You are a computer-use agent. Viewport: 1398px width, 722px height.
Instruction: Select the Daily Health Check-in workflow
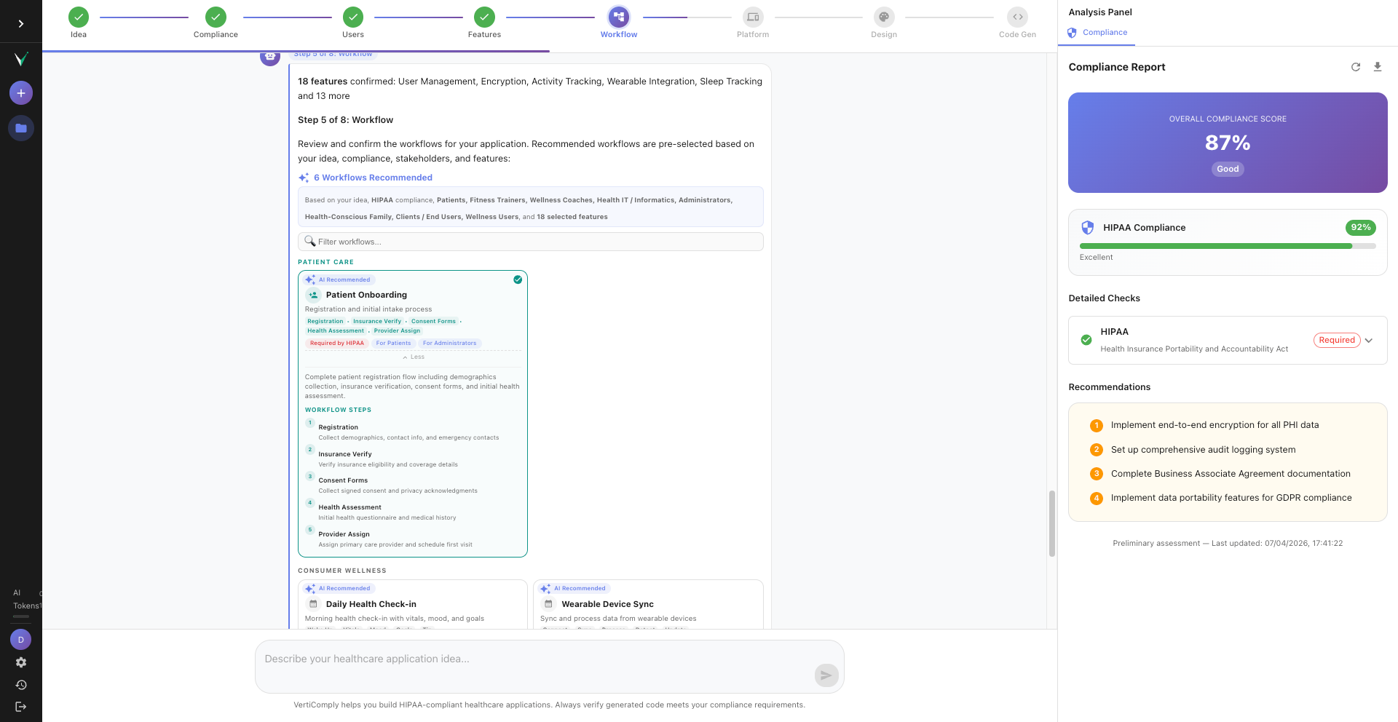tap(413, 604)
